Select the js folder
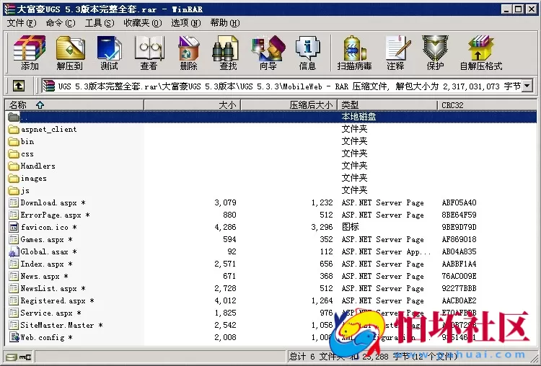The width and height of the screenshot is (541, 366). tap(19, 191)
